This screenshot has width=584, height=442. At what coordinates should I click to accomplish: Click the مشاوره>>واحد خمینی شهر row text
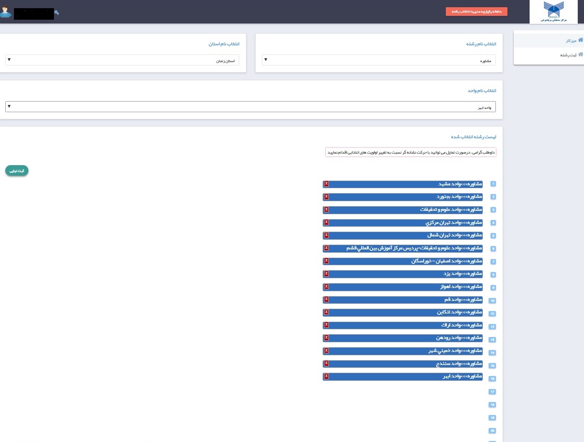click(x=455, y=351)
